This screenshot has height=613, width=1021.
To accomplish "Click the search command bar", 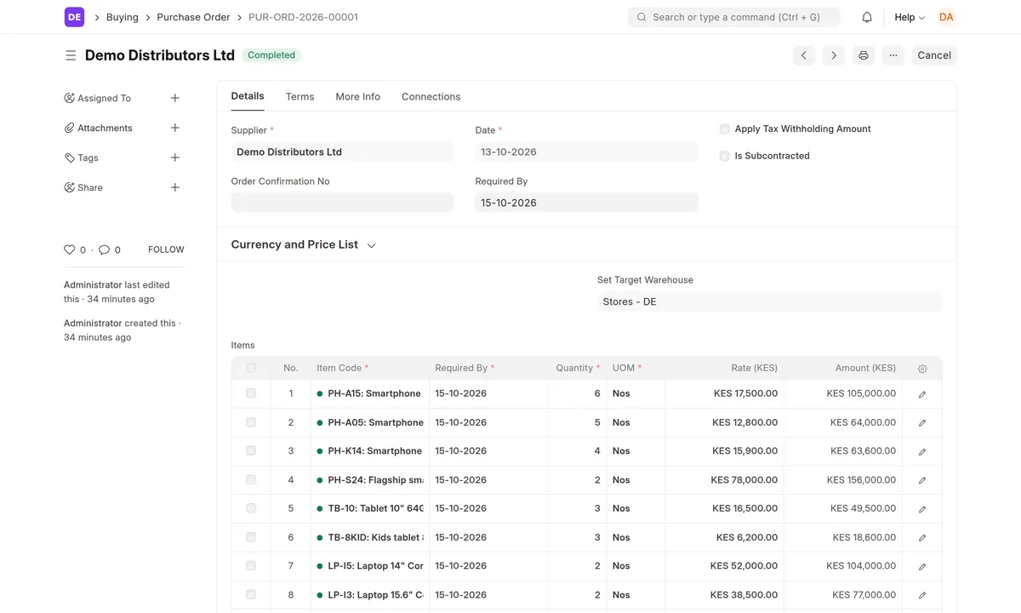I will [733, 17].
